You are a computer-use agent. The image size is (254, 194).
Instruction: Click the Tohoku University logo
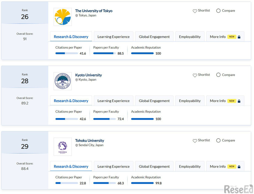coord(62,147)
